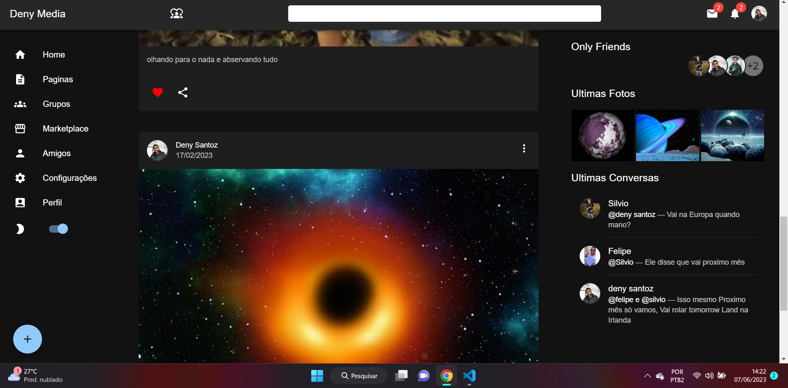The width and height of the screenshot is (788, 388).
Task: Show hidden icons in system tray
Action: tap(647, 376)
